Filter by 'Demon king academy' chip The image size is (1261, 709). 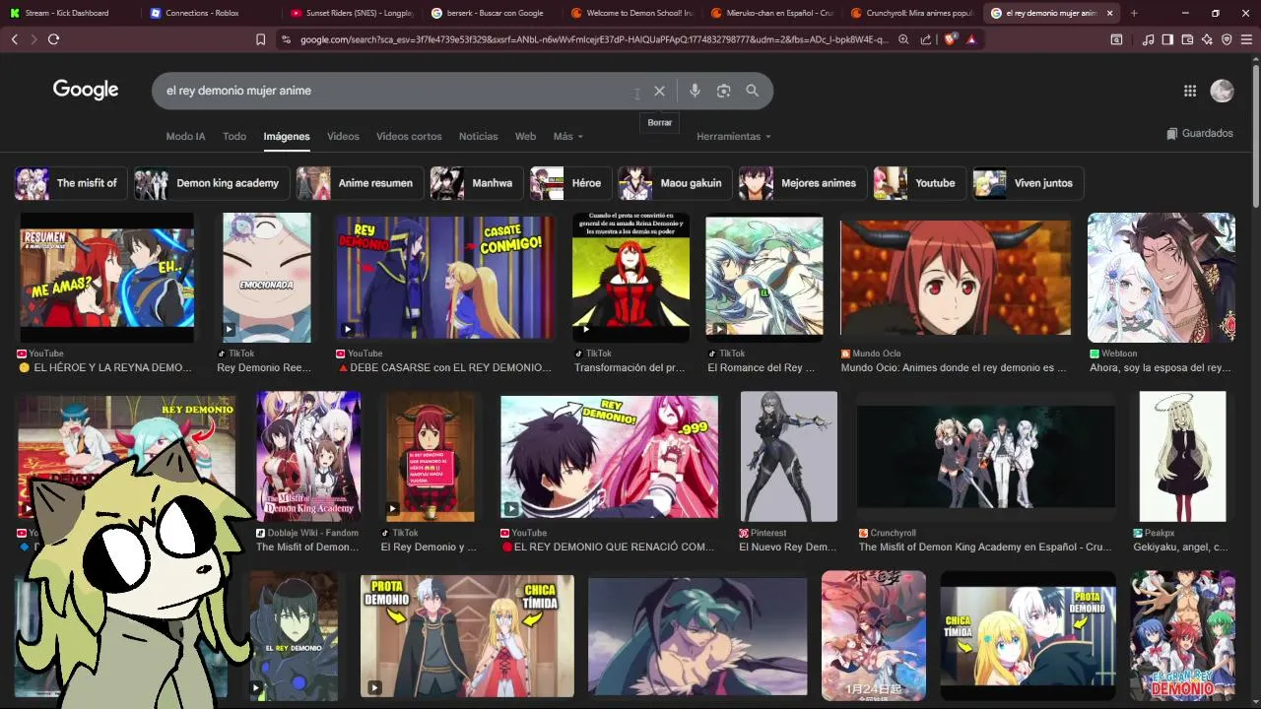tap(213, 183)
